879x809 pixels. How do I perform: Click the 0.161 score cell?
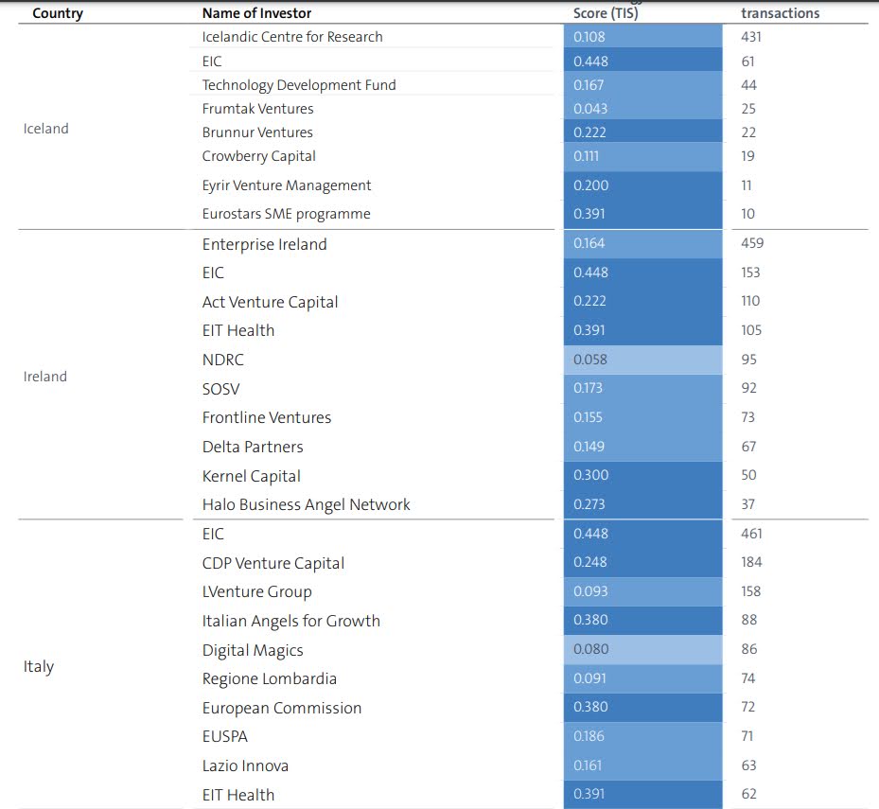tap(643, 765)
